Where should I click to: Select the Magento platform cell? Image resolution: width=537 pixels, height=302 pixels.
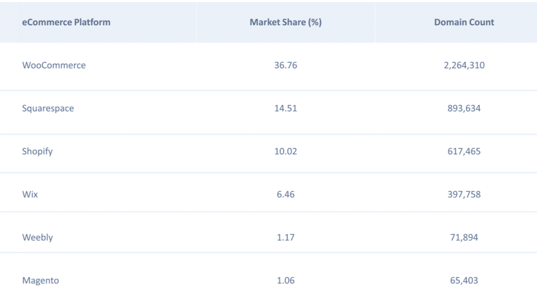point(40,281)
